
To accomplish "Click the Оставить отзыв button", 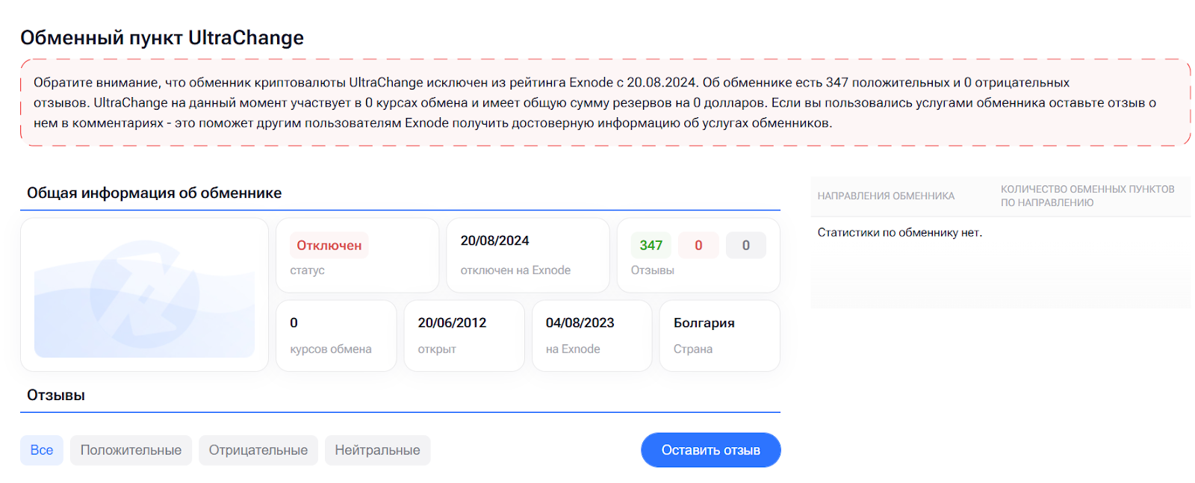I will click(711, 450).
